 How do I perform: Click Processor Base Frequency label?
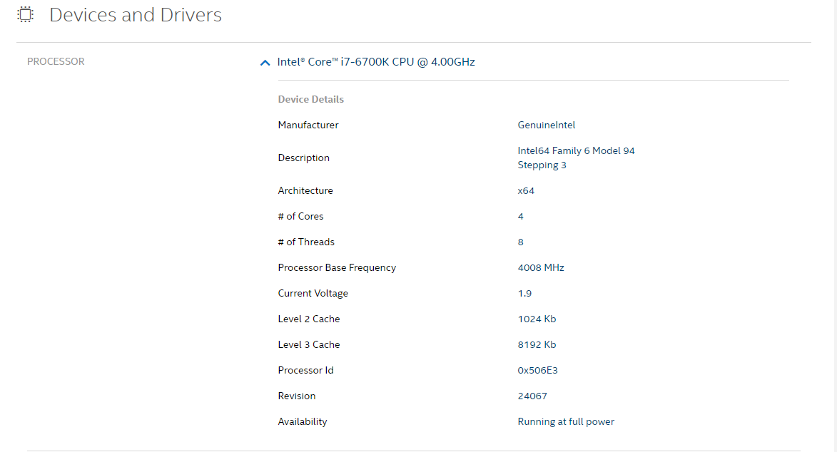[x=337, y=267]
